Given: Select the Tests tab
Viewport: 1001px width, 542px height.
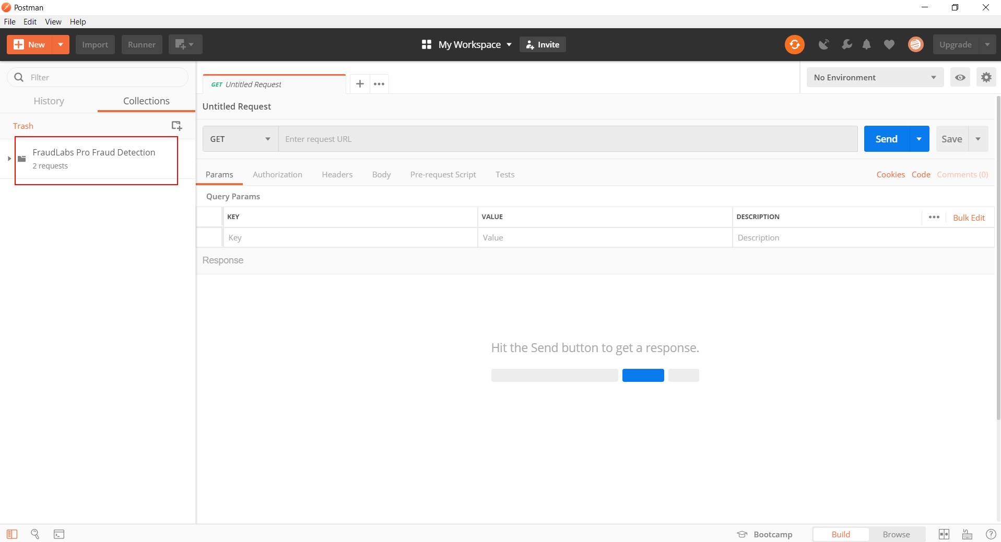Looking at the screenshot, I should tap(505, 174).
